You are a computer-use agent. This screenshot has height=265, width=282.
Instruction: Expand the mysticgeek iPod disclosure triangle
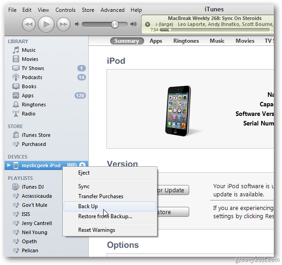[9, 165]
